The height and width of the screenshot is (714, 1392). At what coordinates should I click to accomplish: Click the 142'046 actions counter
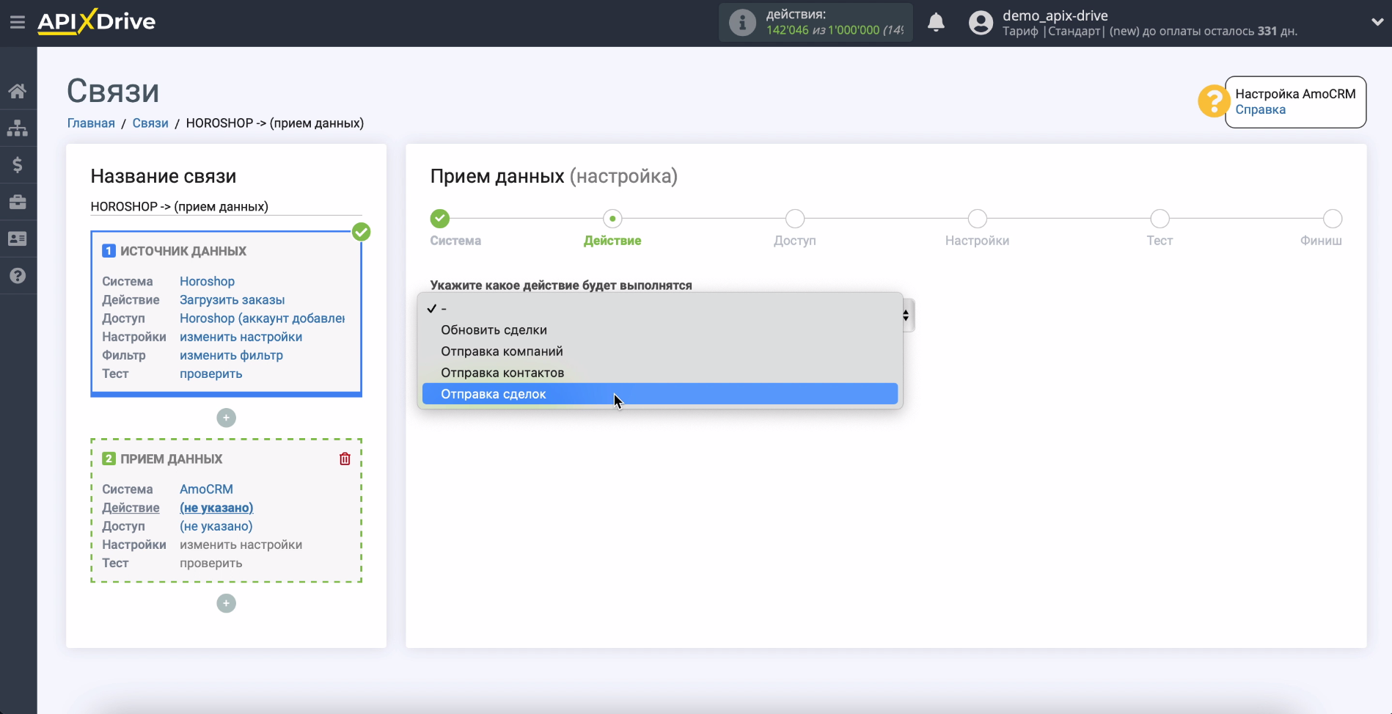pos(787,30)
